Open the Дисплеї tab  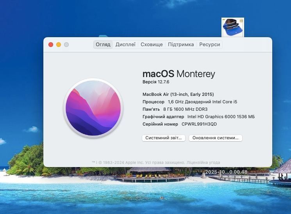125,45
